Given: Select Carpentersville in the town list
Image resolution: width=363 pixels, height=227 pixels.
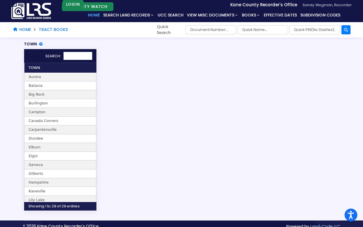Looking at the screenshot, I should click(60, 130).
